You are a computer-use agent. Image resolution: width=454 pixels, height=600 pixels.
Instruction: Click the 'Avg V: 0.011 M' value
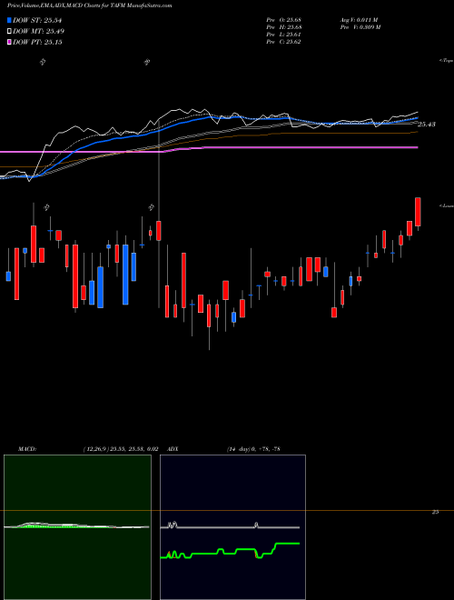click(360, 20)
